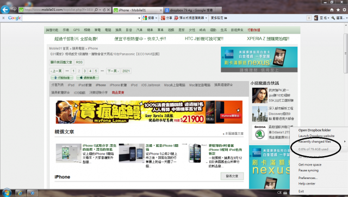This screenshot has height=197, width=348.
Task: Expand 更多設定 » on Google toolbar
Action: point(219,18)
